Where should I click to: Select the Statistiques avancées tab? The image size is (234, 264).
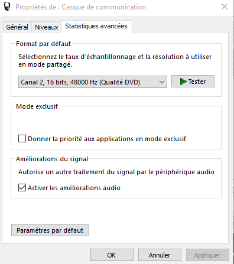(96, 26)
